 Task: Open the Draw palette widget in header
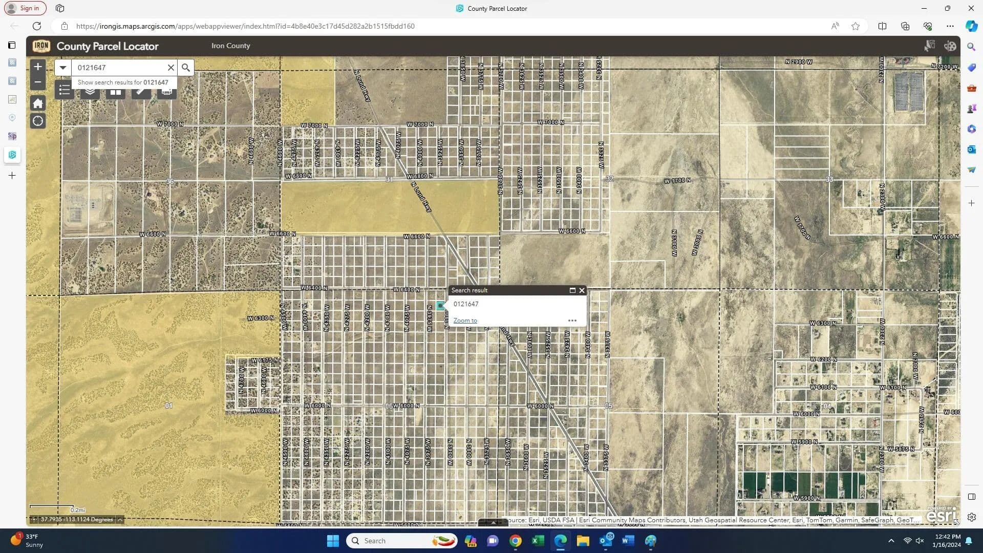(950, 46)
